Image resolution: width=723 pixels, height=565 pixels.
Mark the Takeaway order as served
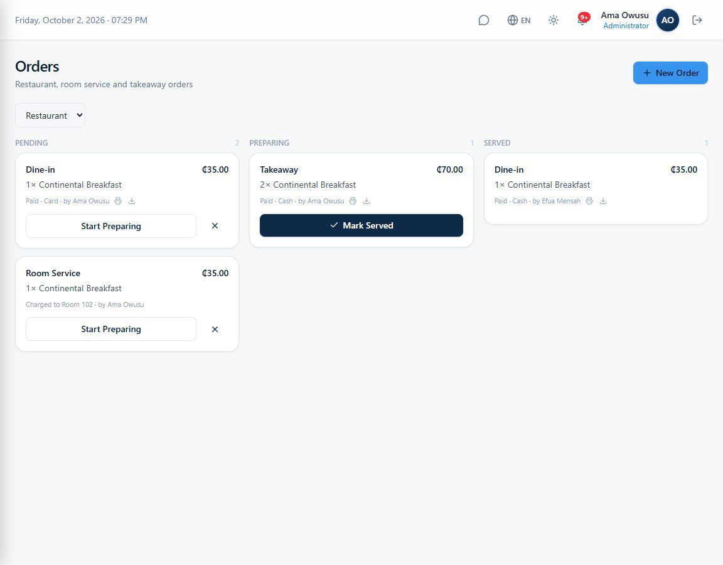(x=361, y=225)
